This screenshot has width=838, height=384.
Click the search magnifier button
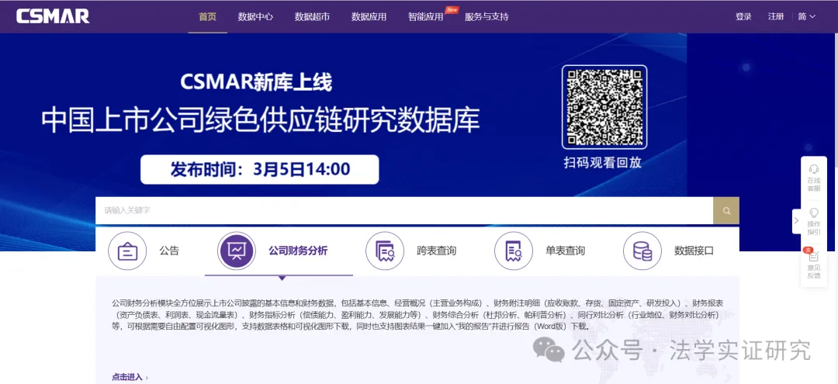pyautogui.click(x=726, y=210)
